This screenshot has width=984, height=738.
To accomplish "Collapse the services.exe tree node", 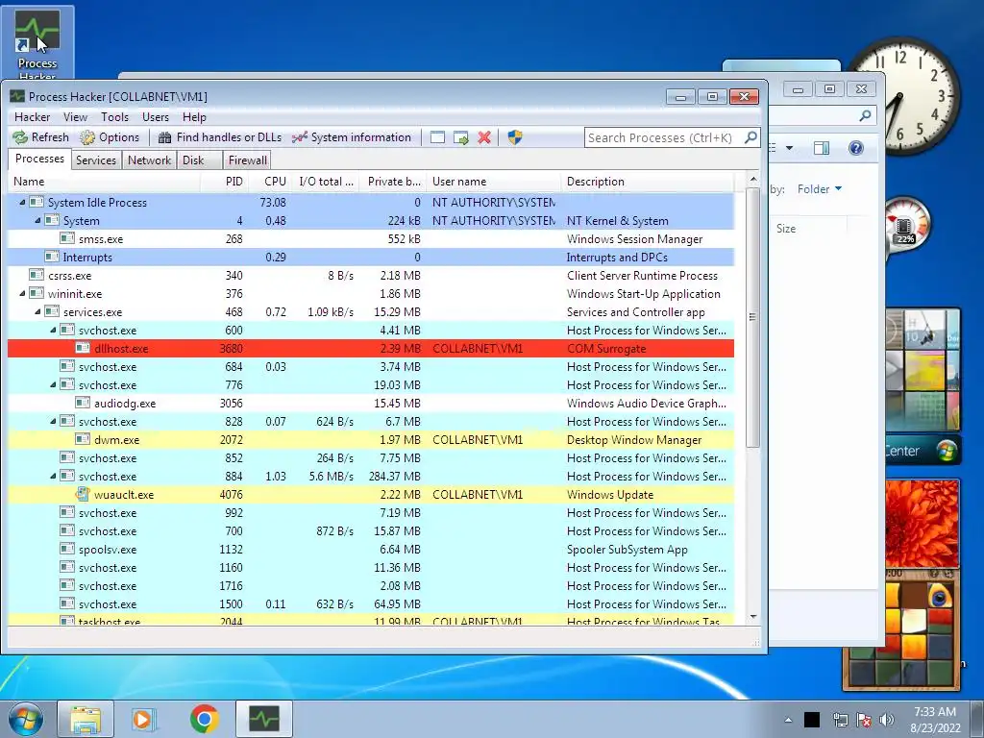I will [x=37, y=312].
